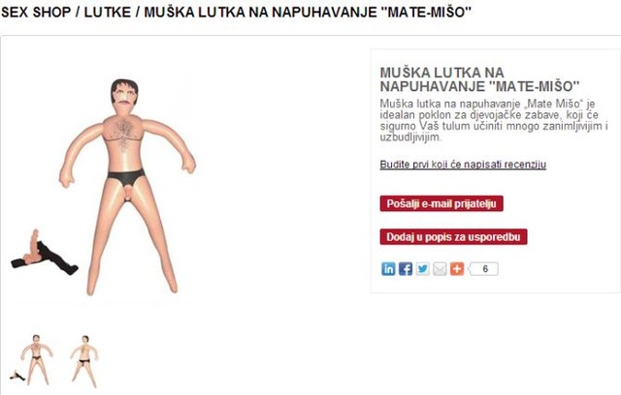The image size is (621, 395).
Task: Open the LUTKE breadcrumb category
Action: [x=108, y=13]
